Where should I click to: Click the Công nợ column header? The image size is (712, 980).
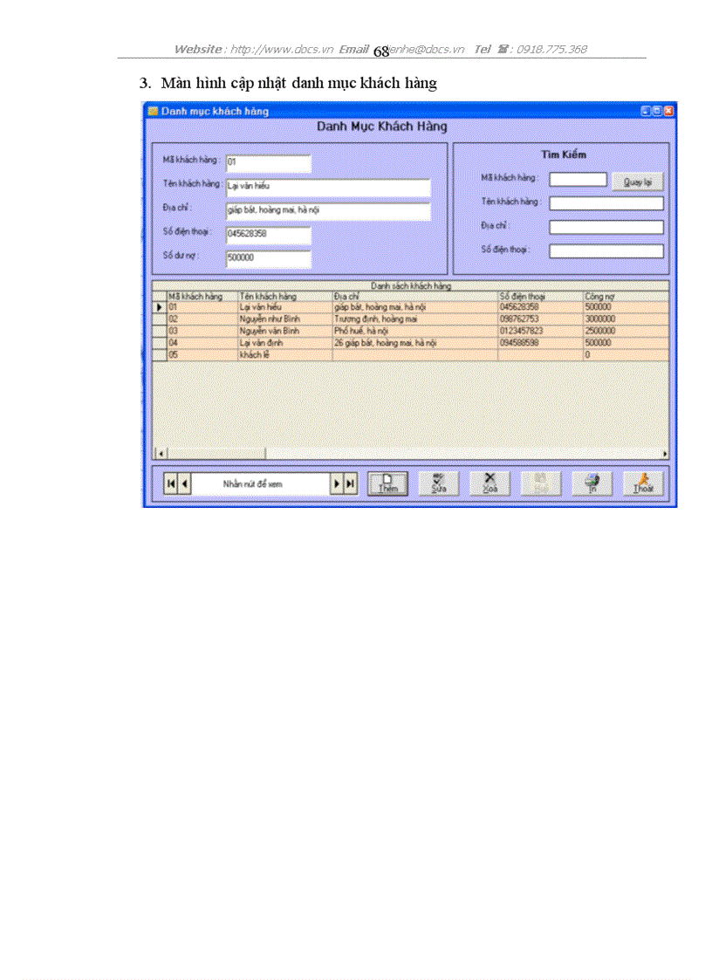click(624, 297)
